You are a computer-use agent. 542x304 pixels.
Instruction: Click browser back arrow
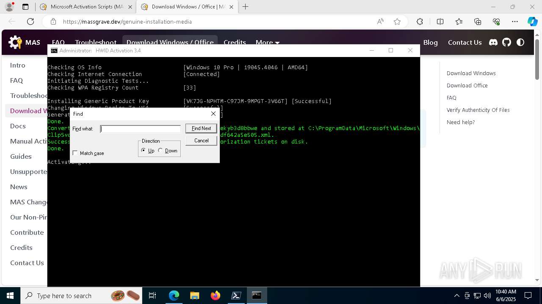click(12, 22)
